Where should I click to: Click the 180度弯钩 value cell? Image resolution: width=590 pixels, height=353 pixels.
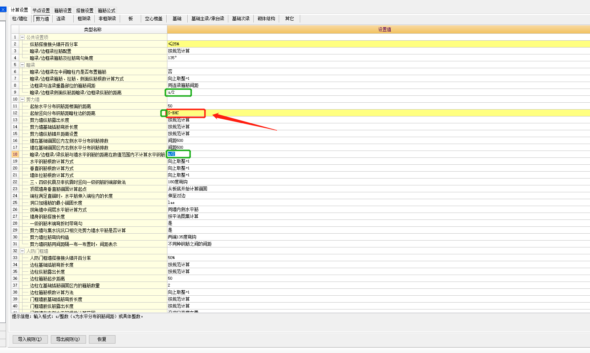pos(378,182)
